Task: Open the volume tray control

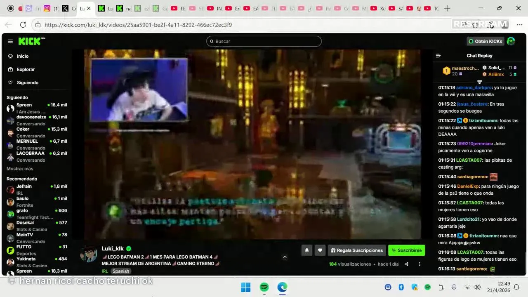Action: click(x=477, y=287)
